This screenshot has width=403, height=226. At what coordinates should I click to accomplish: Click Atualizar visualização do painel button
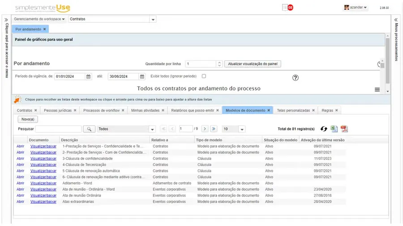pos(253,64)
